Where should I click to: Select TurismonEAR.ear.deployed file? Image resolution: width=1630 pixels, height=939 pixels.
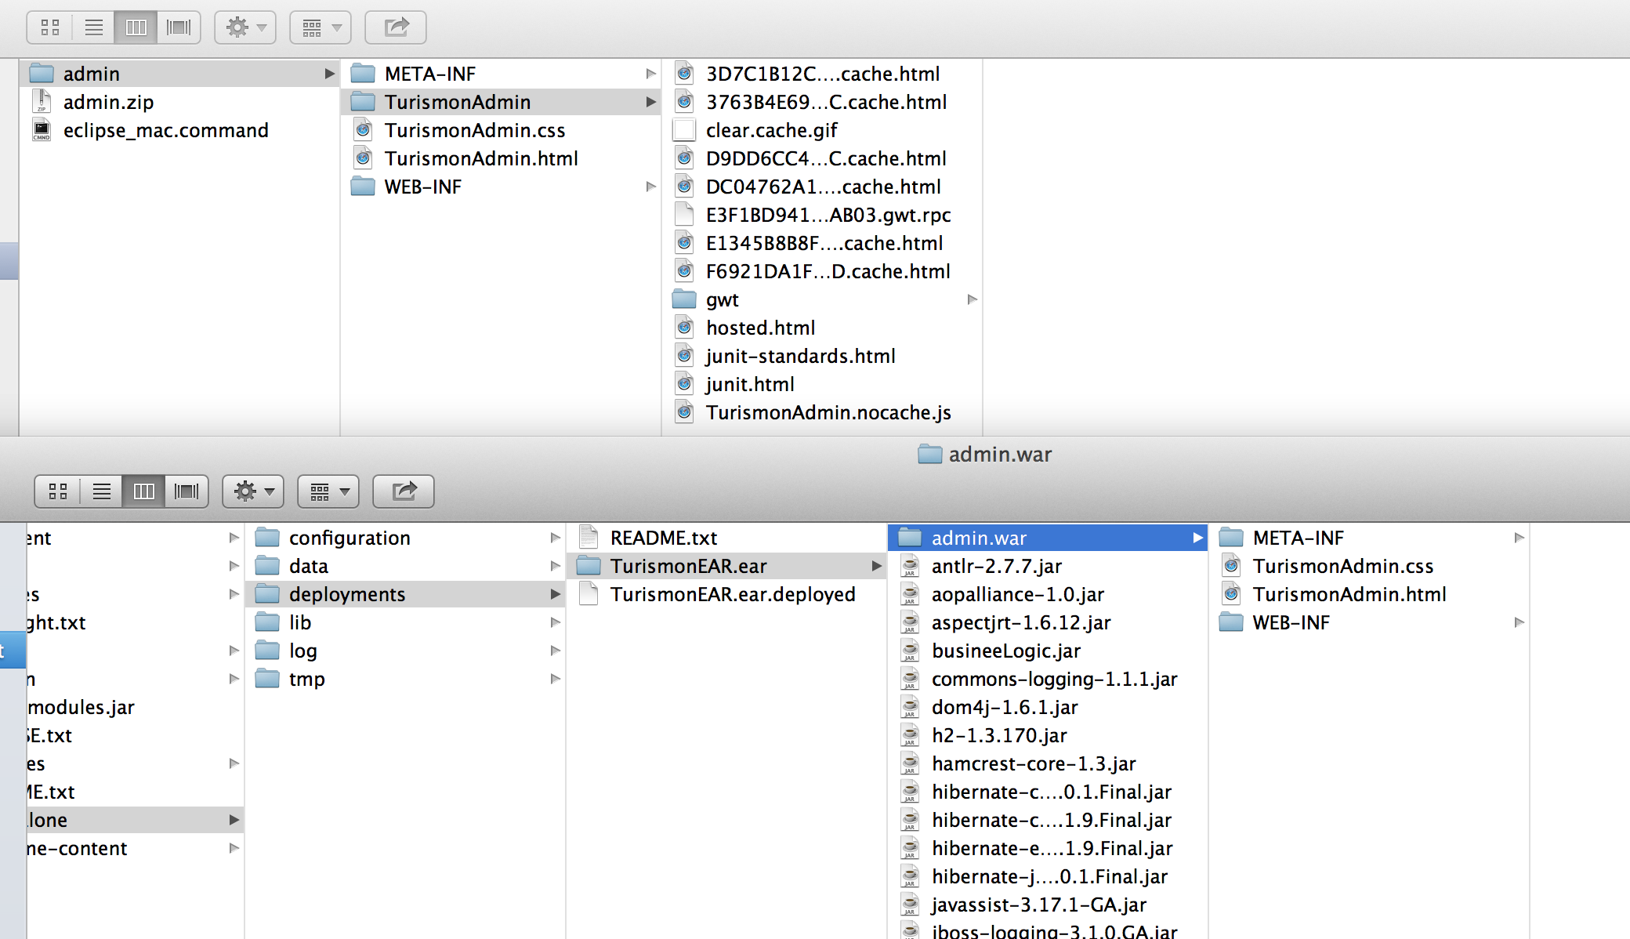click(732, 594)
